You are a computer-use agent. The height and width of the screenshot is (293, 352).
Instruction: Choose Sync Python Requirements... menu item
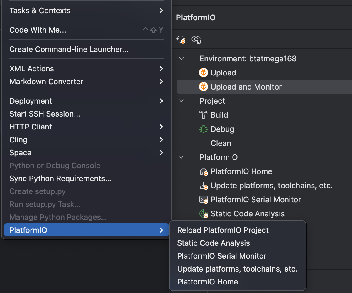[60, 179]
